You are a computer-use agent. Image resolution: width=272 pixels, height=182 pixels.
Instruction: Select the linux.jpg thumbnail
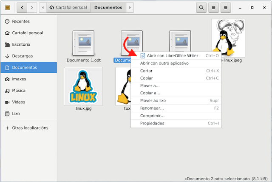83,87
